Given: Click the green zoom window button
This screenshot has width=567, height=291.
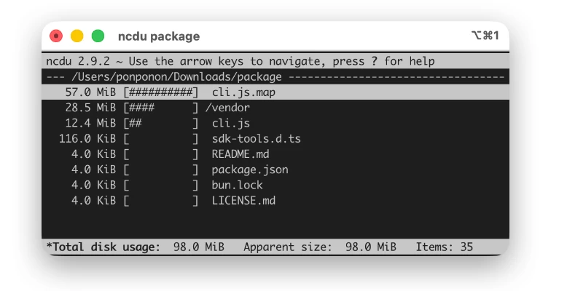Looking at the screenshot, I should pos(98,36).
